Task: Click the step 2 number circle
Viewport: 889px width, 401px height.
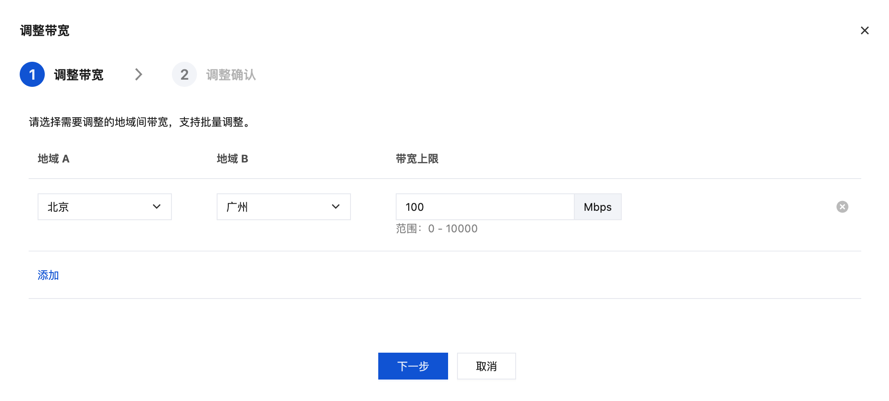Action: pyautogui.click(x=184, y=74)
